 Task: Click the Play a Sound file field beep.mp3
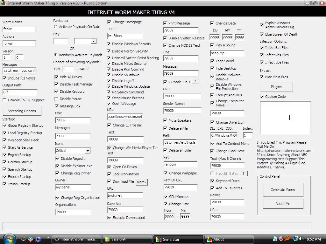click(227, 53)
